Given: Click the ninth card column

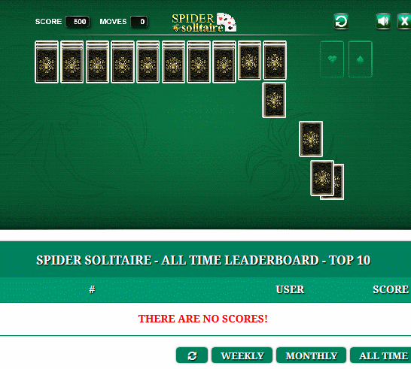Looking at the screenshot, I should pos(250,60).
